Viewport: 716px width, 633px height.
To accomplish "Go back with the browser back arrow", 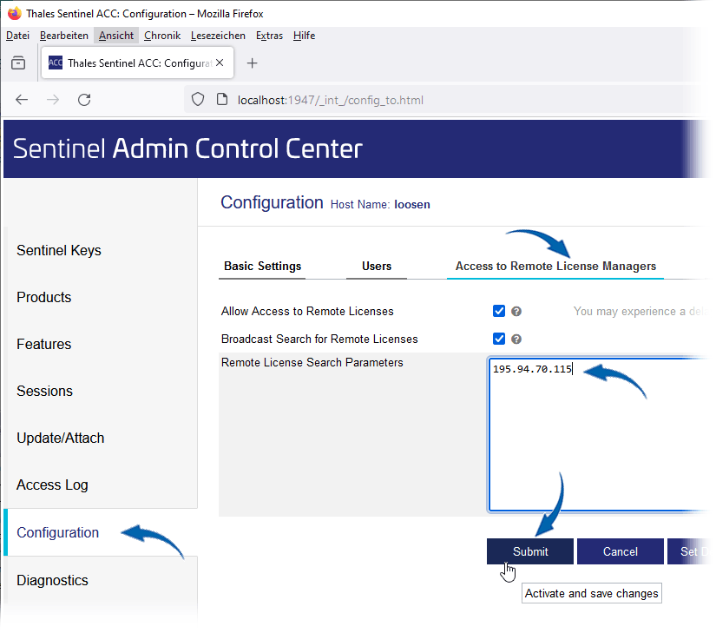I will pos(22,100).
